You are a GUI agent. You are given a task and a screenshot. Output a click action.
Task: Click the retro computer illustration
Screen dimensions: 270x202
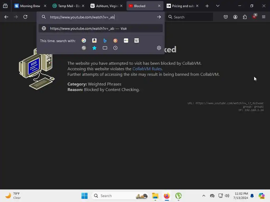(x=37, y=69)
